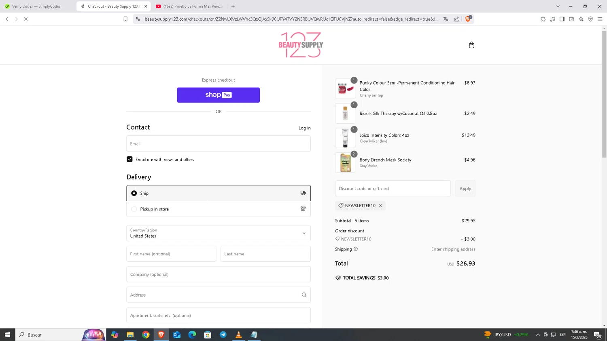Switch to the YouTube Pruebo La Forma tab
The width and height of the screenshot is (607, 341).
click(189, 6)
